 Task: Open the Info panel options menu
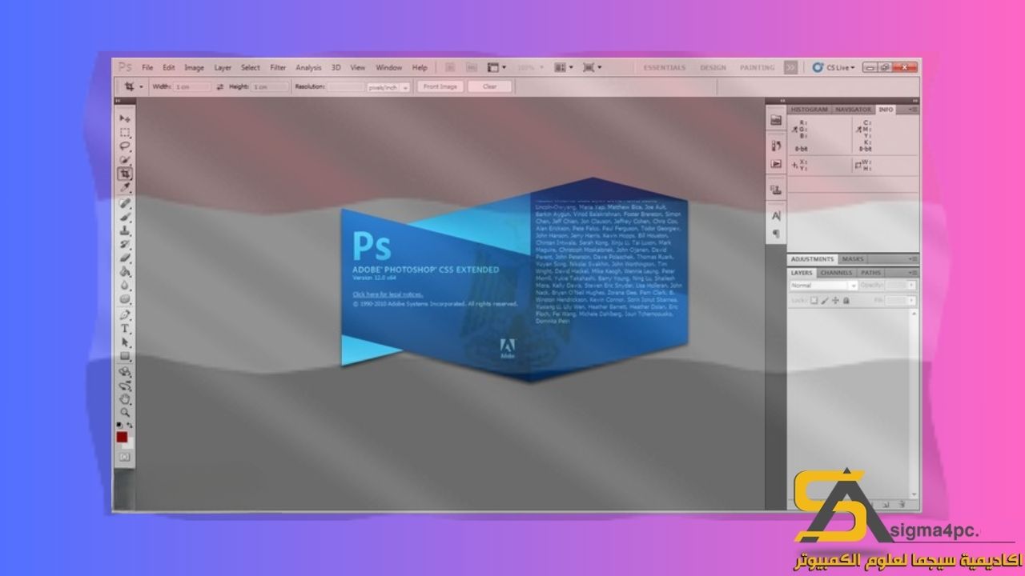[913, 109]
